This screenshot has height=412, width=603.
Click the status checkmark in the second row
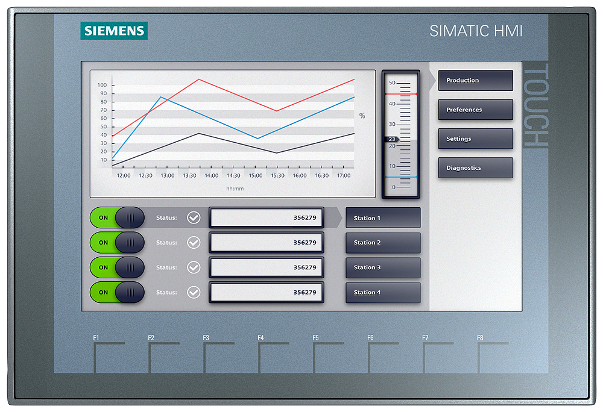[194, 243]
